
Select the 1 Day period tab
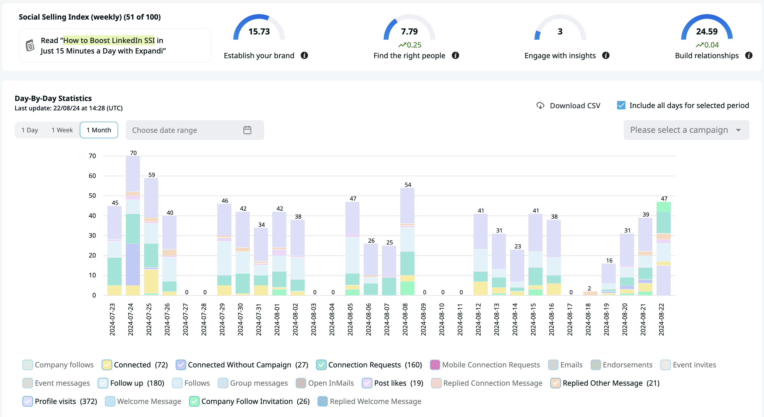(30, 130)
